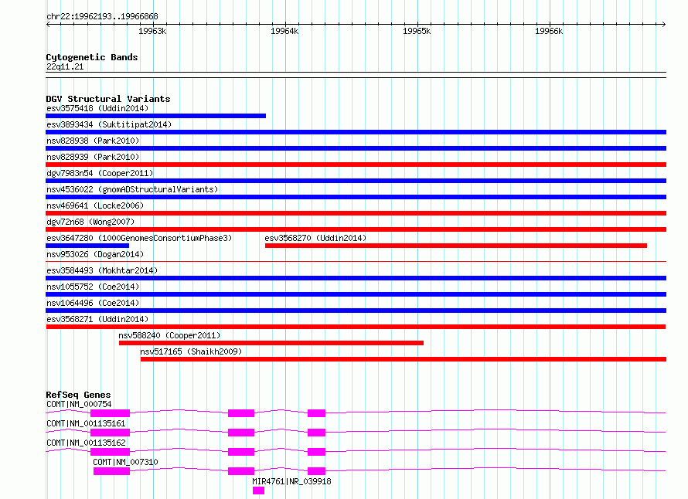Open variant nsv1055752 (Coe2014)
This screenshot has width=688, height=499.
(x=93, y=287)
